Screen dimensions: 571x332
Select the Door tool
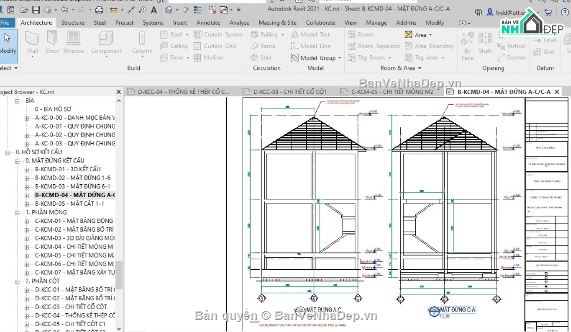point(52,43)
